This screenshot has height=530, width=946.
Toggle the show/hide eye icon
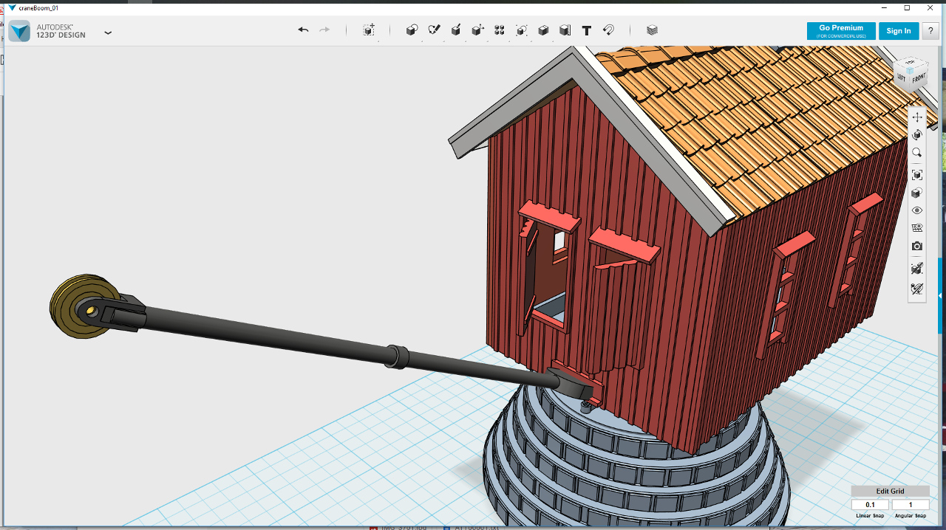pyautogui.click(x=917, y=210)
